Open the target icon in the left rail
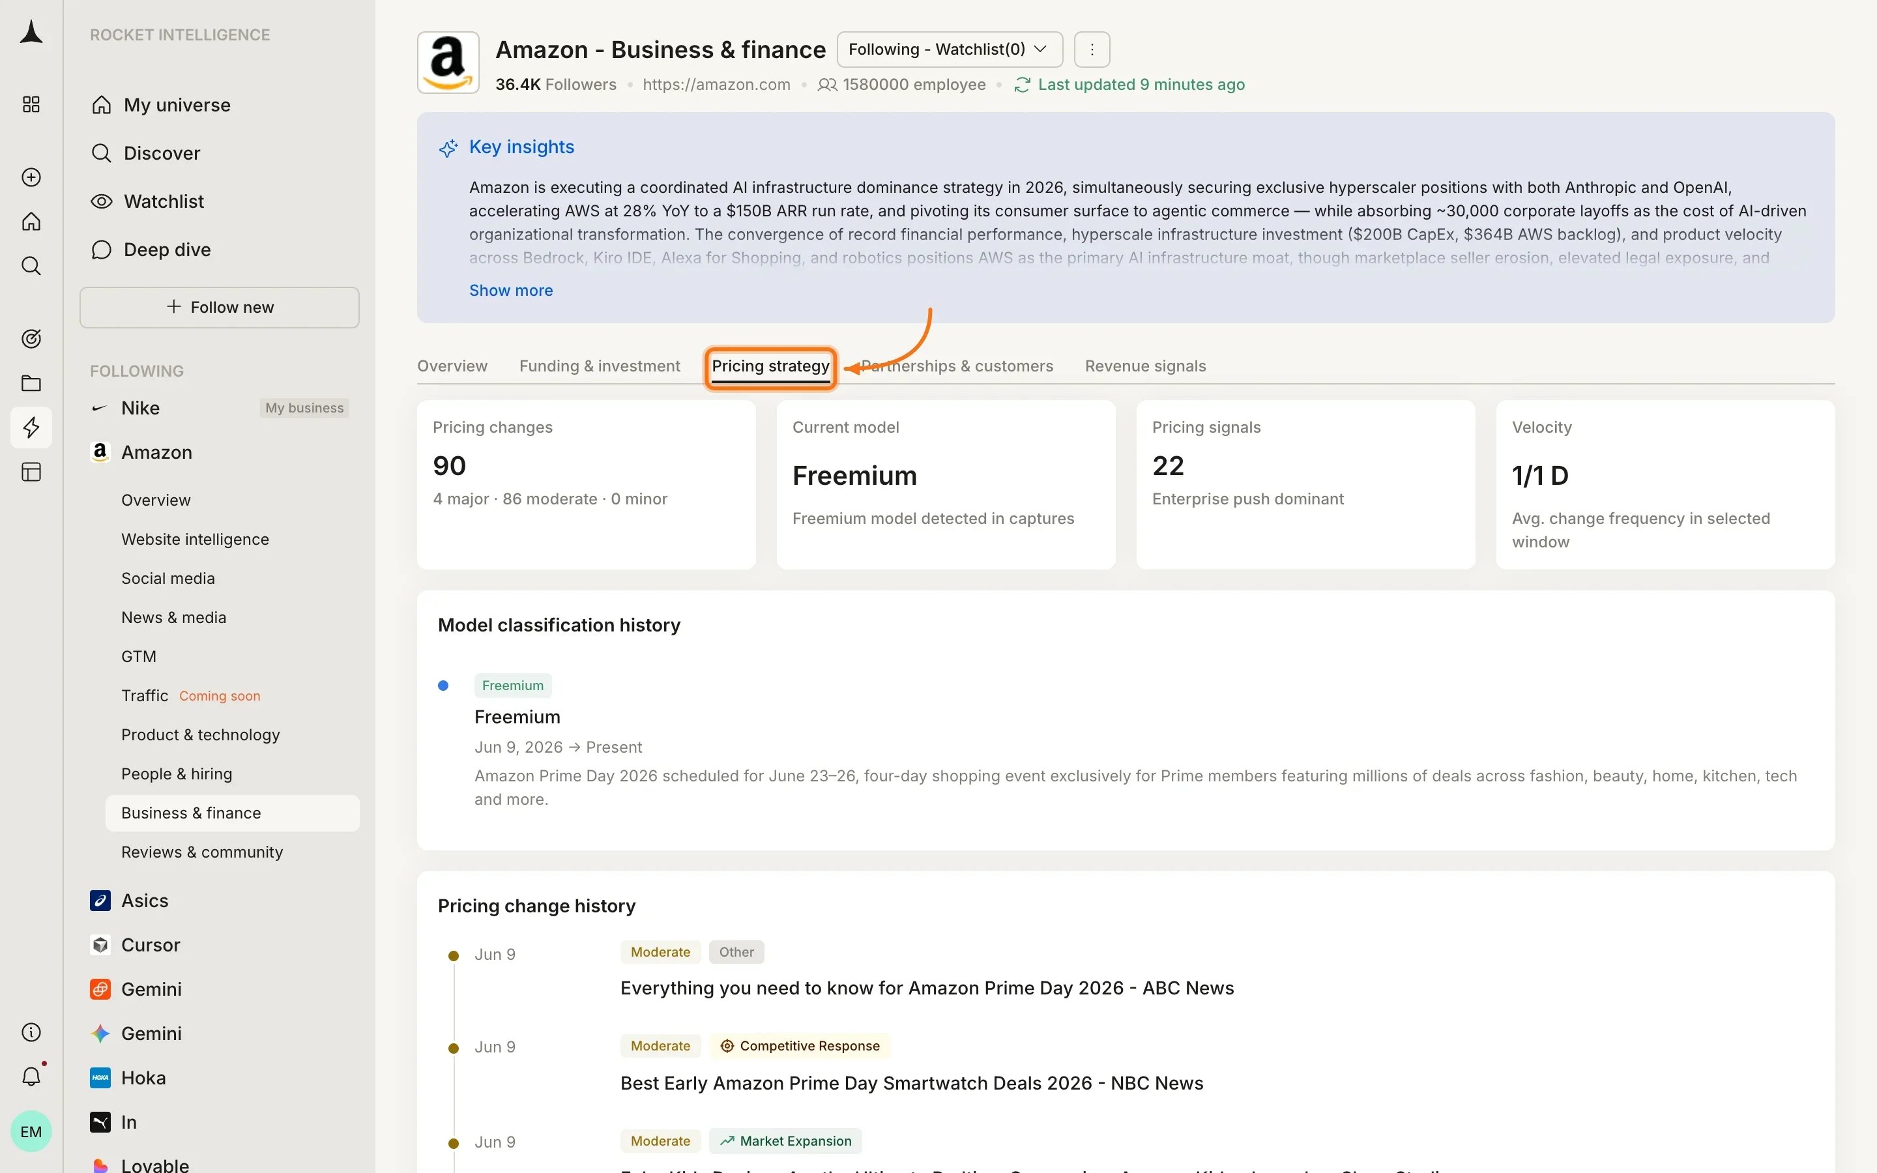Screen dimensions: 1877x1173 click(x=31, y=338)
